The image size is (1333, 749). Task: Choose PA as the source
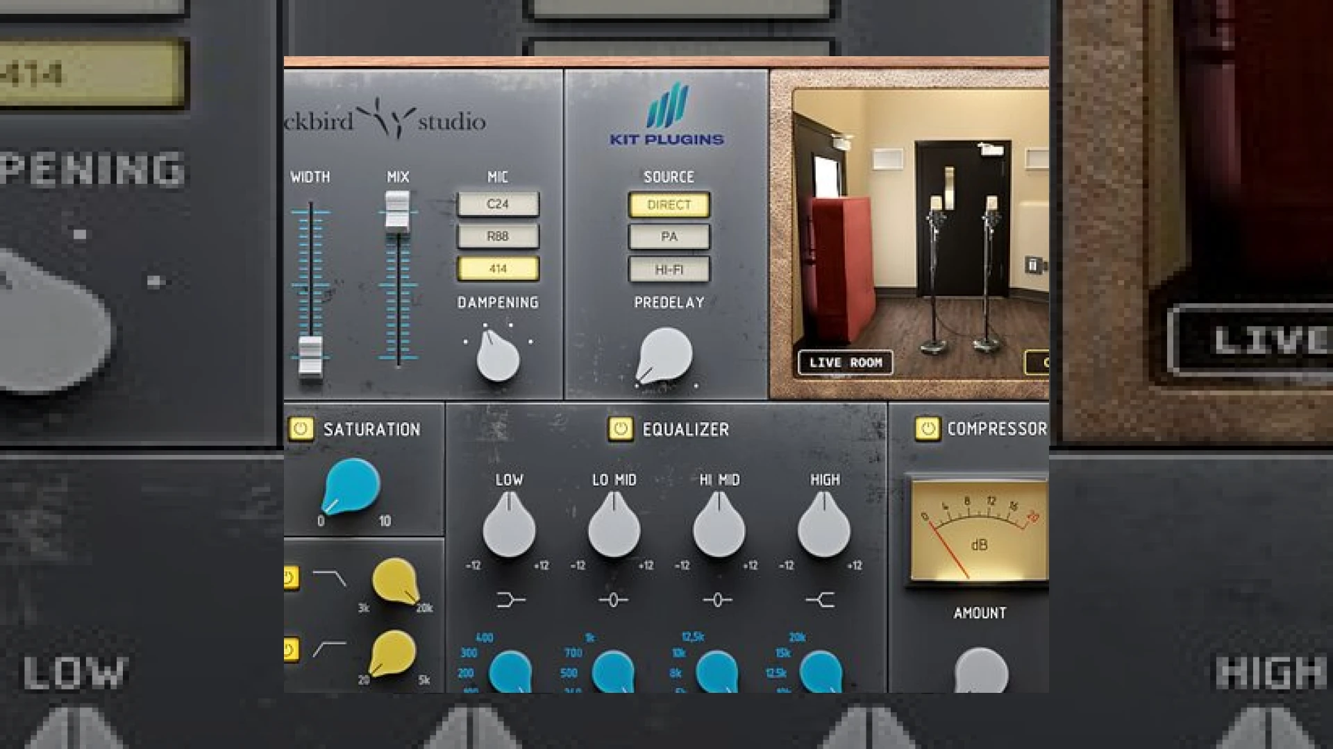[x=669, y=237]
